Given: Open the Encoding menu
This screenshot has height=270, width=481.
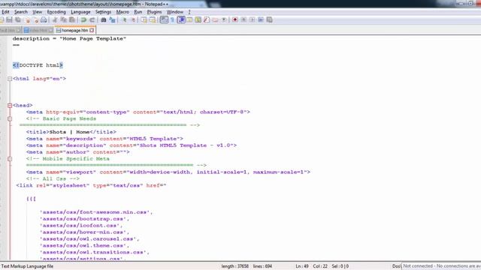Looking at the screenshot, I should pos(56,12).
